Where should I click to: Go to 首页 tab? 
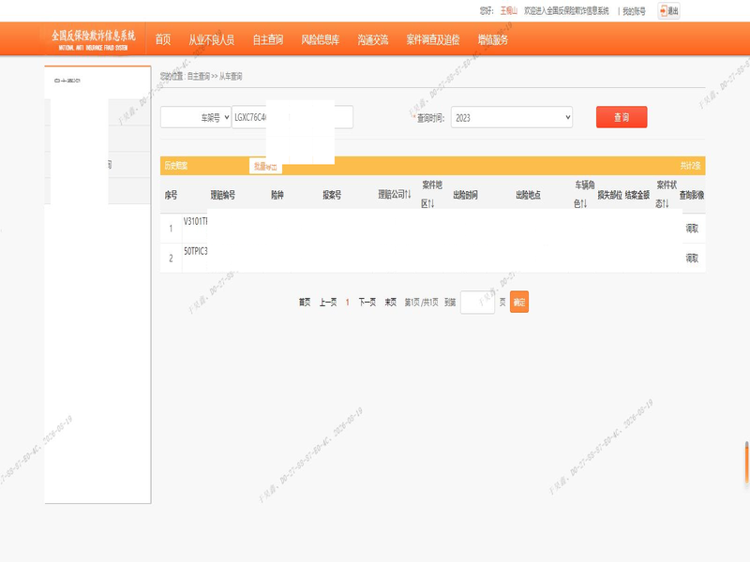click(x=162, y=39)
